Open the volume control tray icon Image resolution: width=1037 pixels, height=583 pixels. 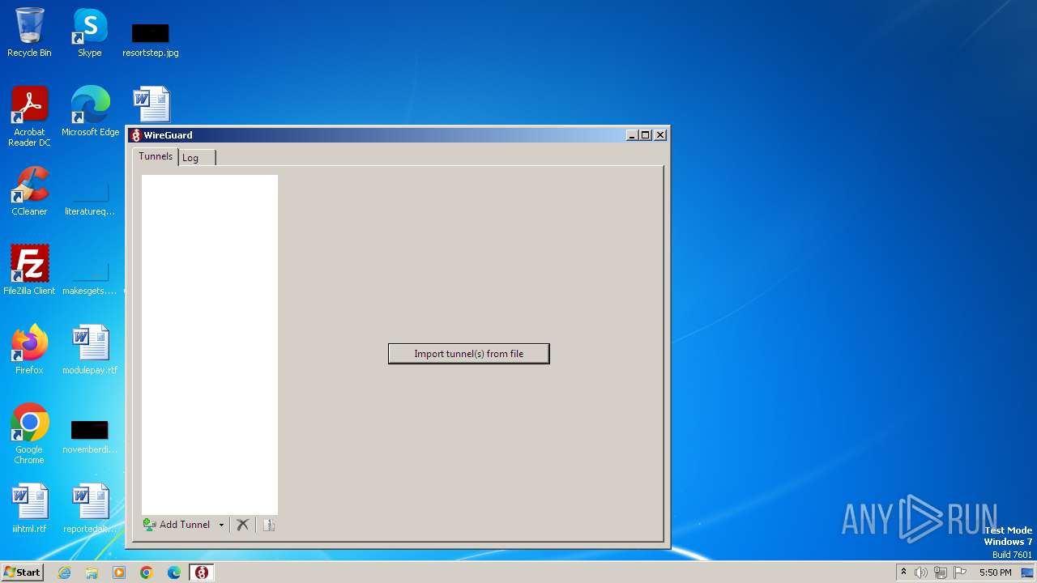pos(921,572)
